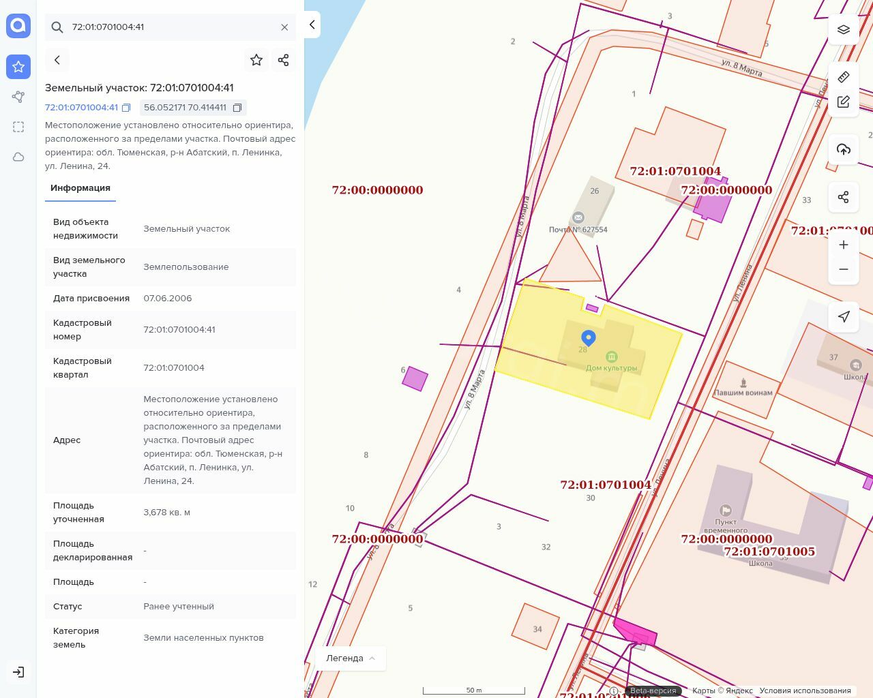The image size is (873, 698).
Task: Clear the search field text
Action: (x=284, y=27)
